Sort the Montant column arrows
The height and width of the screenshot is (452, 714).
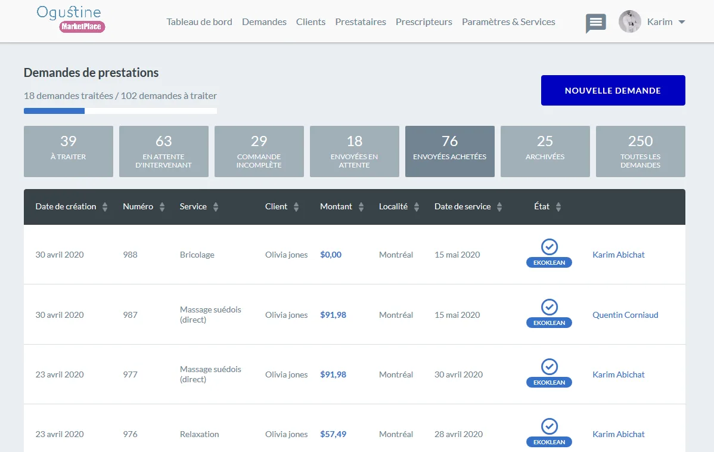pyautogui.click(x=361, y=207)
